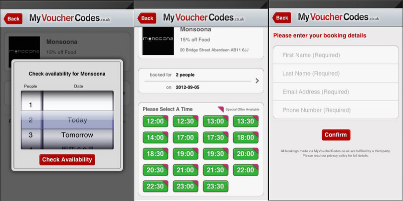Viewport: 403px width, 201px height.
Task: Select the 21:00 time slot
Action: point(185,170)
